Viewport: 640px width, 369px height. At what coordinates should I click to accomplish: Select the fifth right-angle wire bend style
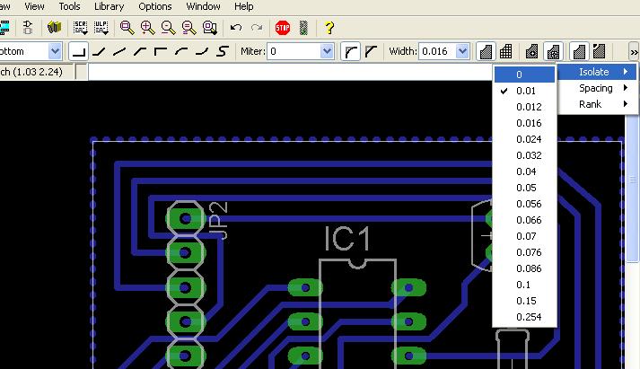[161, 51]
